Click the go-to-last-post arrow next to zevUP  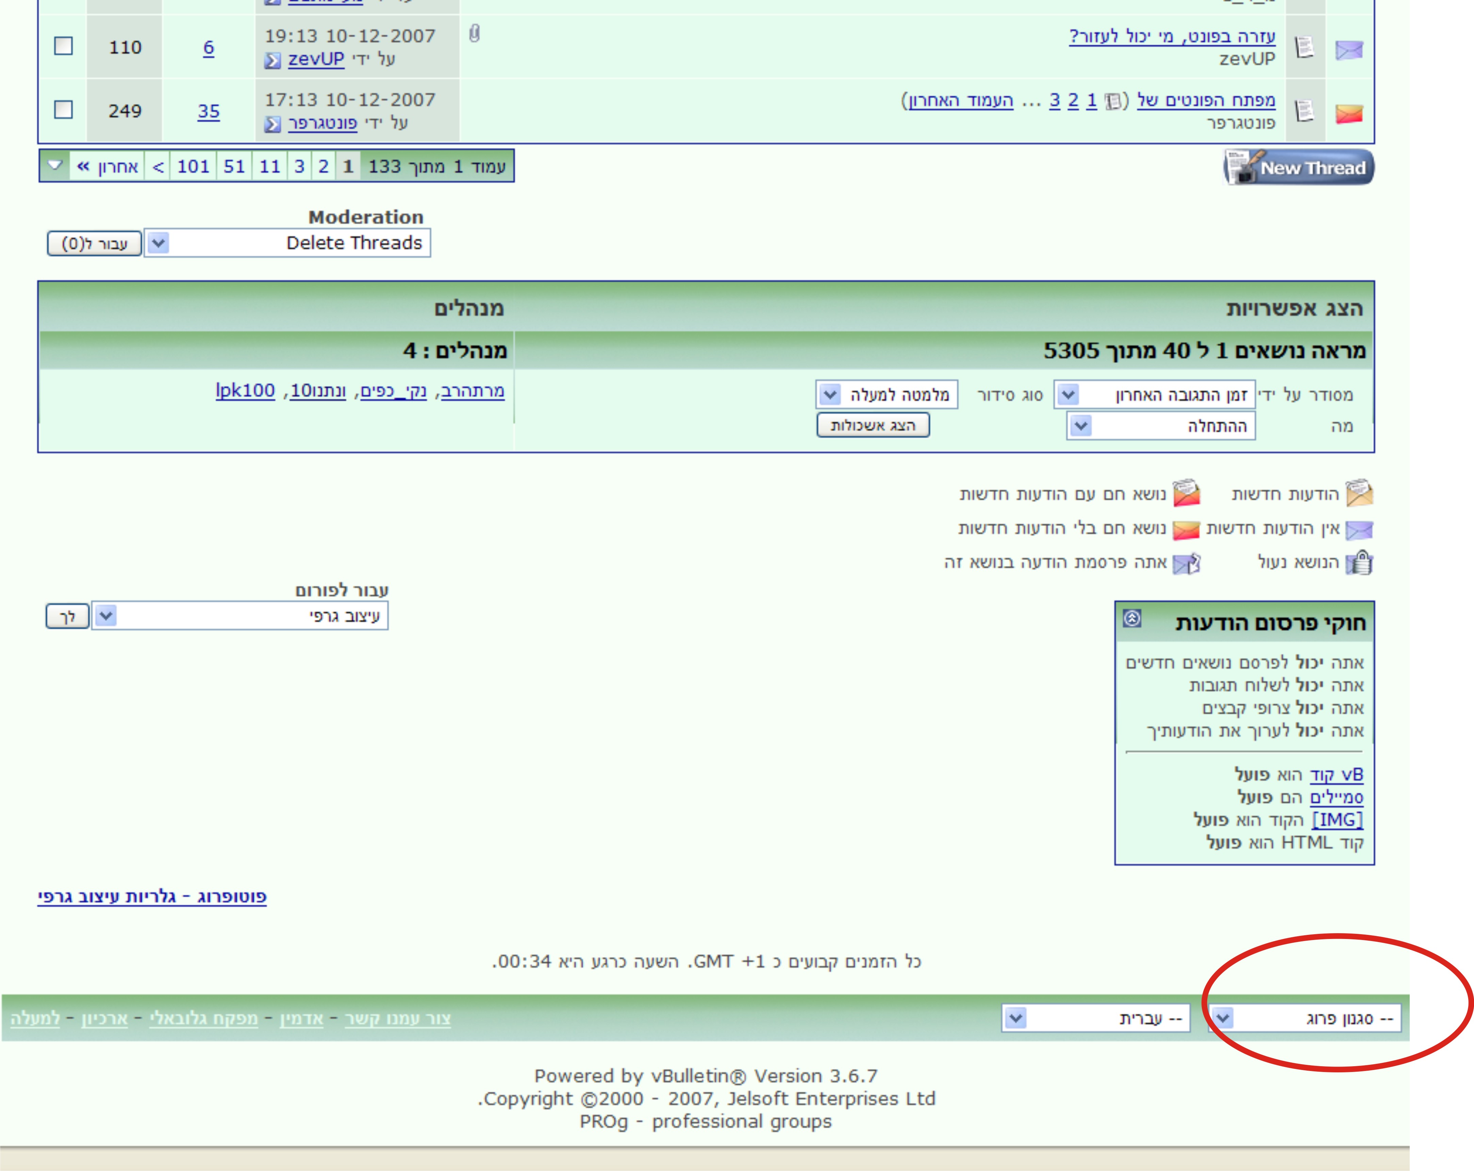point(272,61)
